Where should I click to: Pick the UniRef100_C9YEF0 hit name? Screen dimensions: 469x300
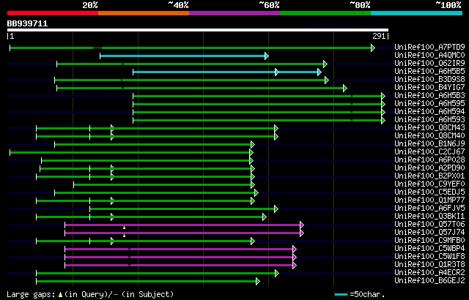click(x=429, y=184)
